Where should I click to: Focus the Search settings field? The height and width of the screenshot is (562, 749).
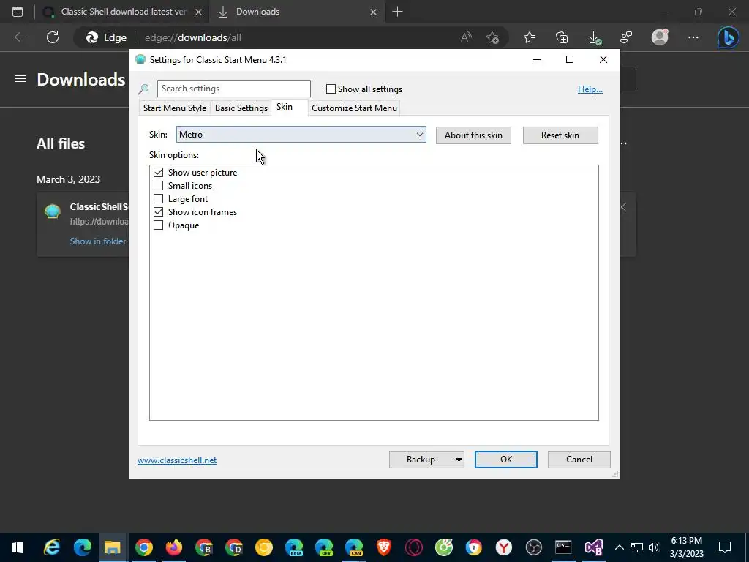234,89
